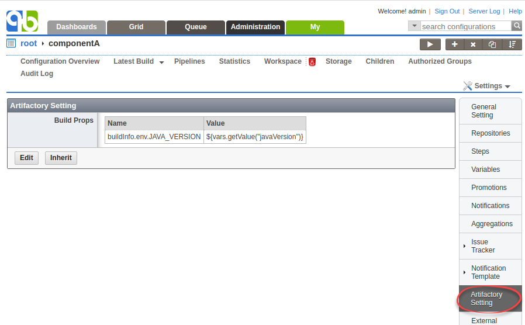Click the search magnifier icon
Viewport: 525px width, 325px height.
tap(517, 26)
